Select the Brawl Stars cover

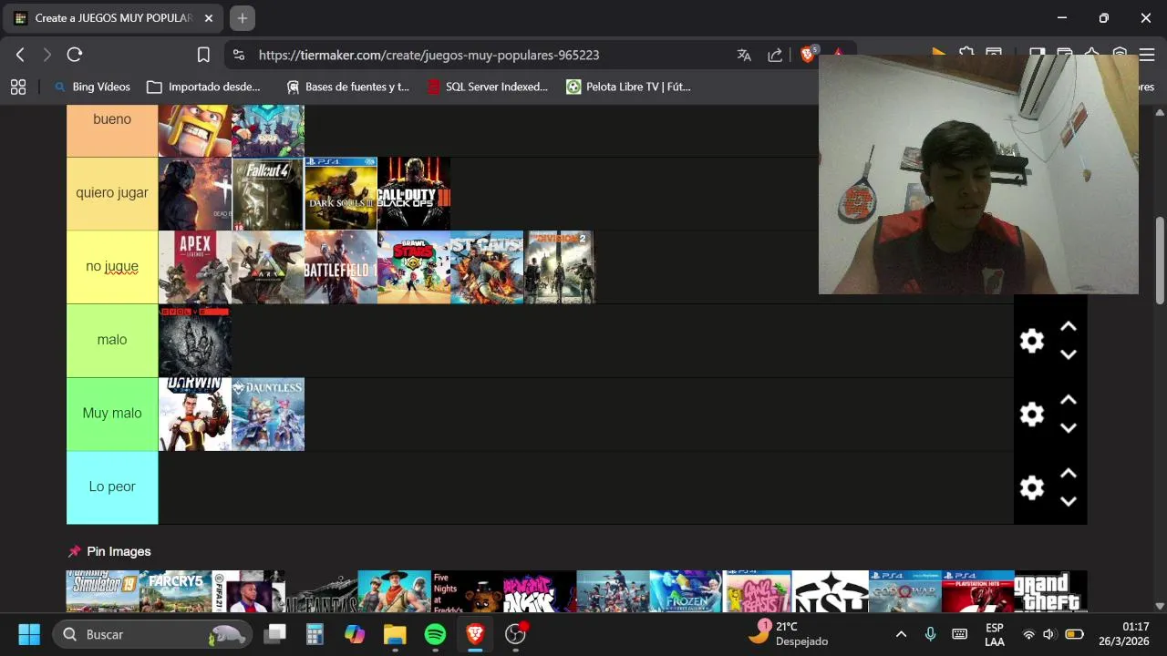coord(414,267)
